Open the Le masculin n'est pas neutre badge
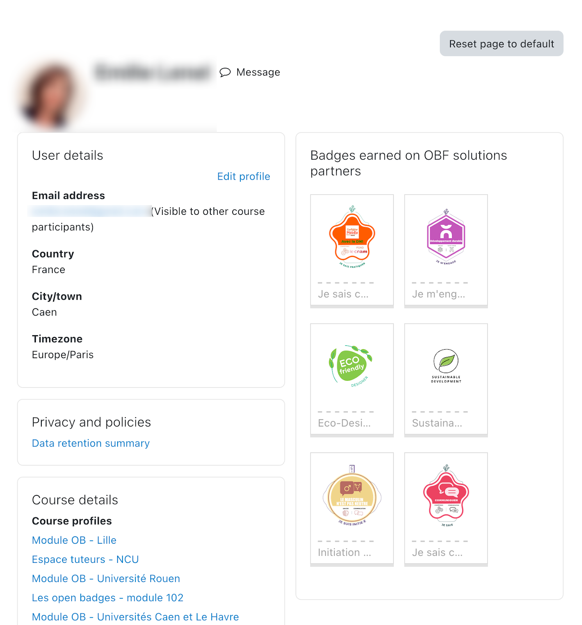The image size is (582, 625). click(x=352, y=495)
